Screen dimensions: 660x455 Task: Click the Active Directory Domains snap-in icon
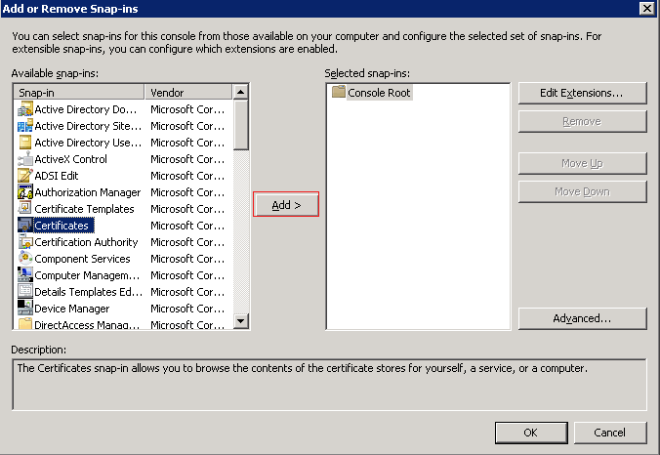coord(25,109)
